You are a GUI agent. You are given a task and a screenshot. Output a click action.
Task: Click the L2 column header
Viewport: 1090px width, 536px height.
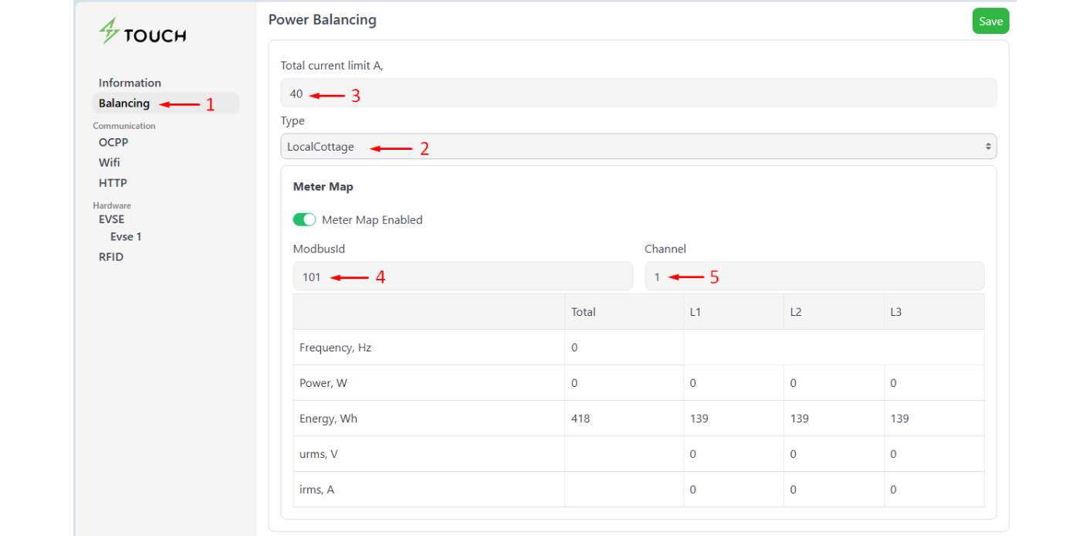pos(796,312)
